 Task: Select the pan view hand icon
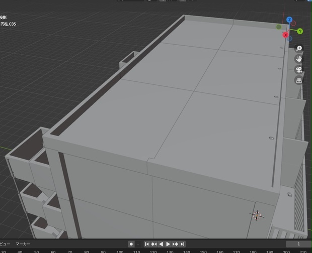coord(299,59)
